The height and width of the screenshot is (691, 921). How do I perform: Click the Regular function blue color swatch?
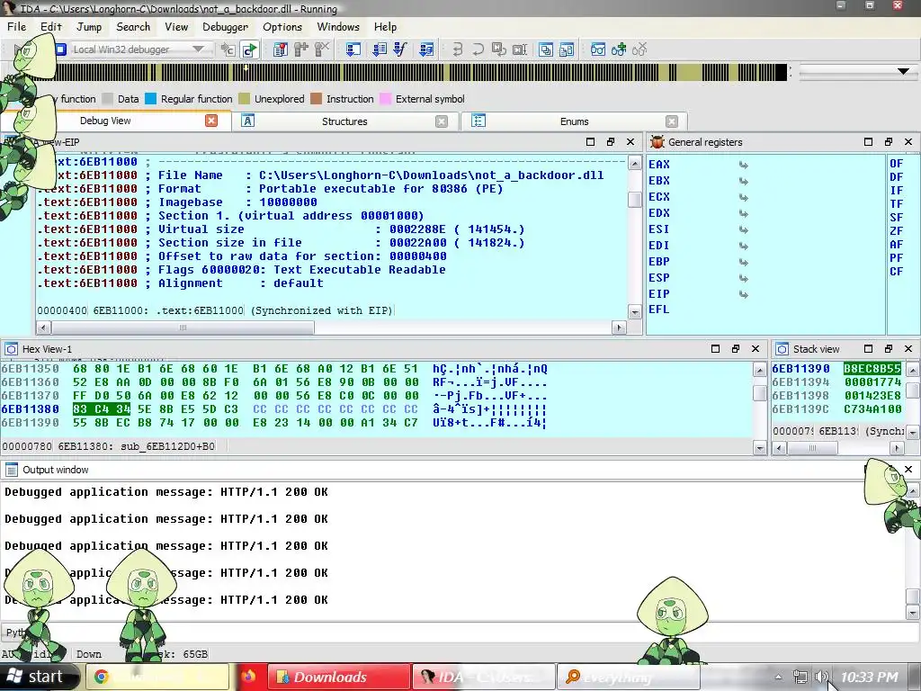coord(150,99)
